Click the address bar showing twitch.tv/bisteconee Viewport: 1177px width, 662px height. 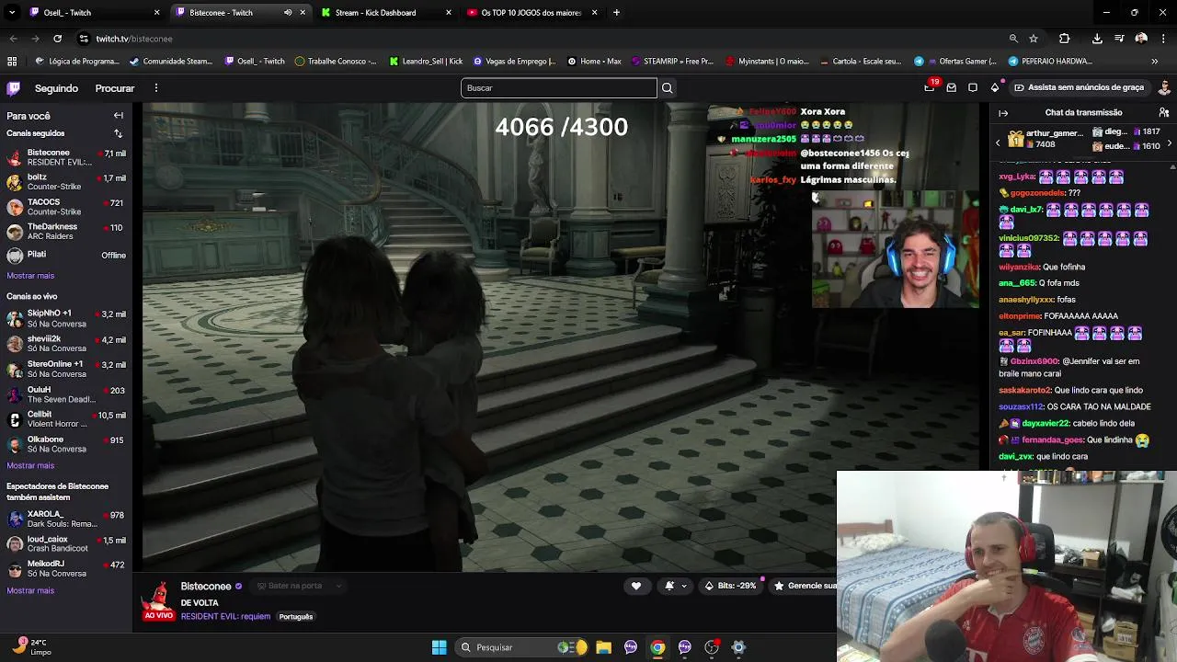click(552, 39)
